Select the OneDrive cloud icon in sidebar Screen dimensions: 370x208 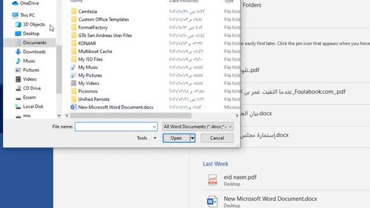coord(15,3)
